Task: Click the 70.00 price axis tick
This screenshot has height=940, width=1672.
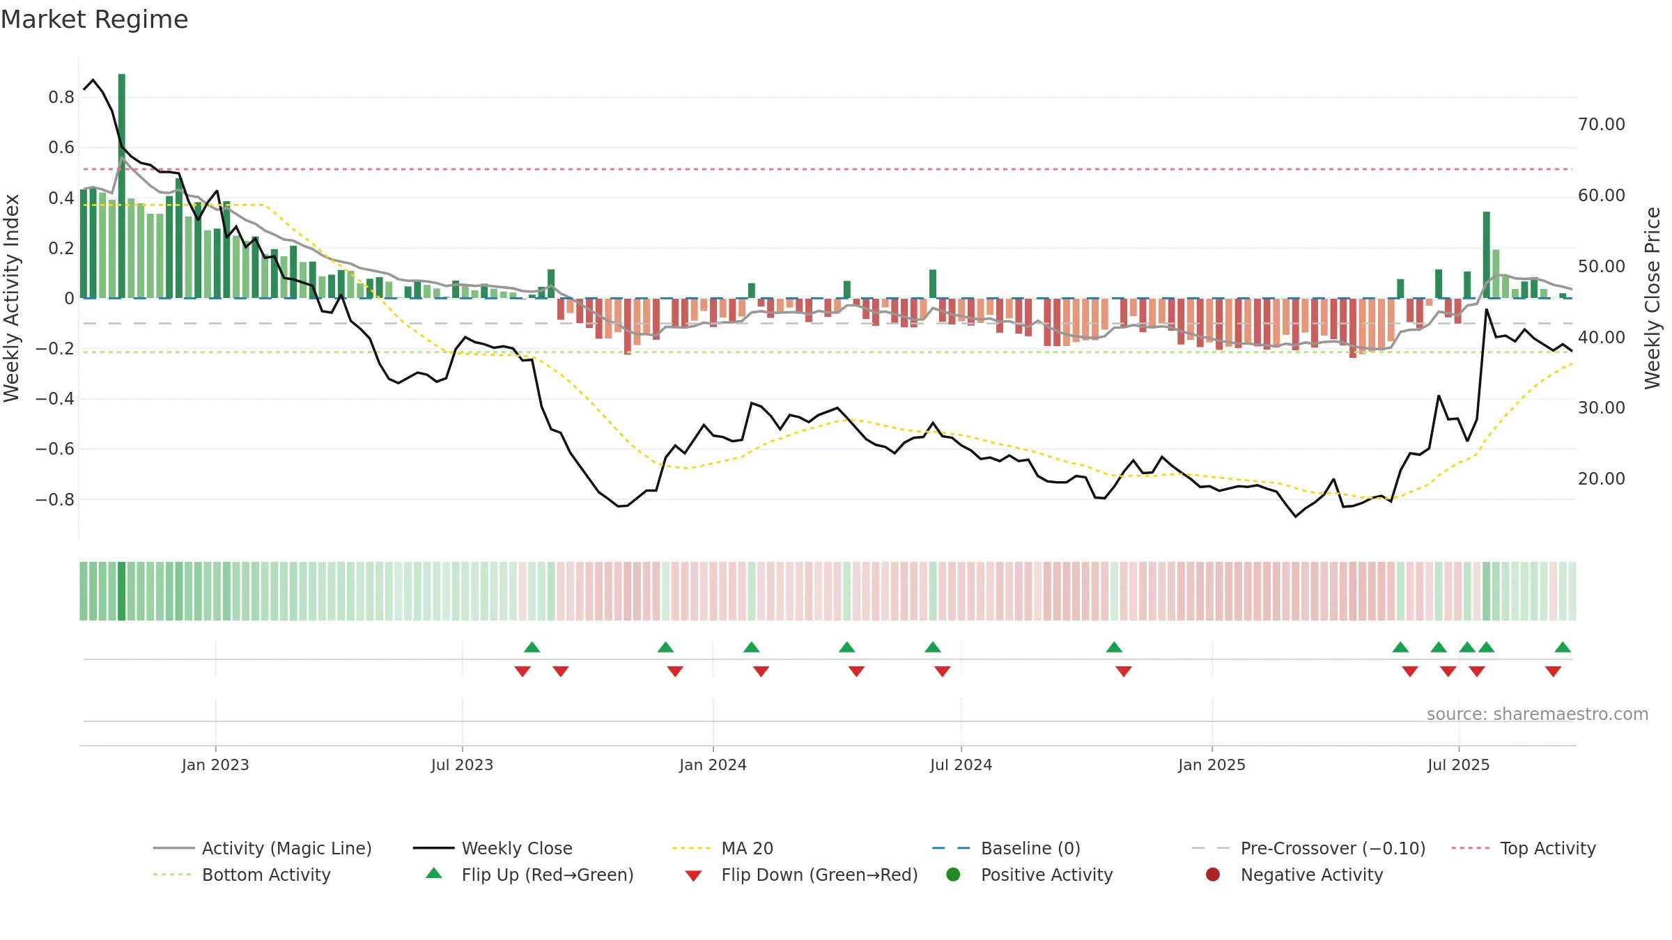Action: pyautogui.click(x=1602, y=125)
